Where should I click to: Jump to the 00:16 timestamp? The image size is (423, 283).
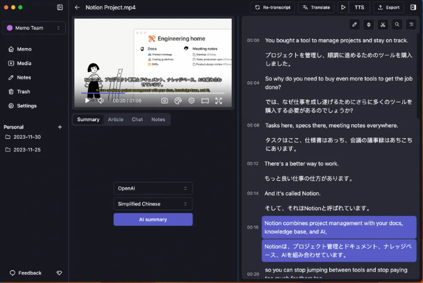(252, 227)
